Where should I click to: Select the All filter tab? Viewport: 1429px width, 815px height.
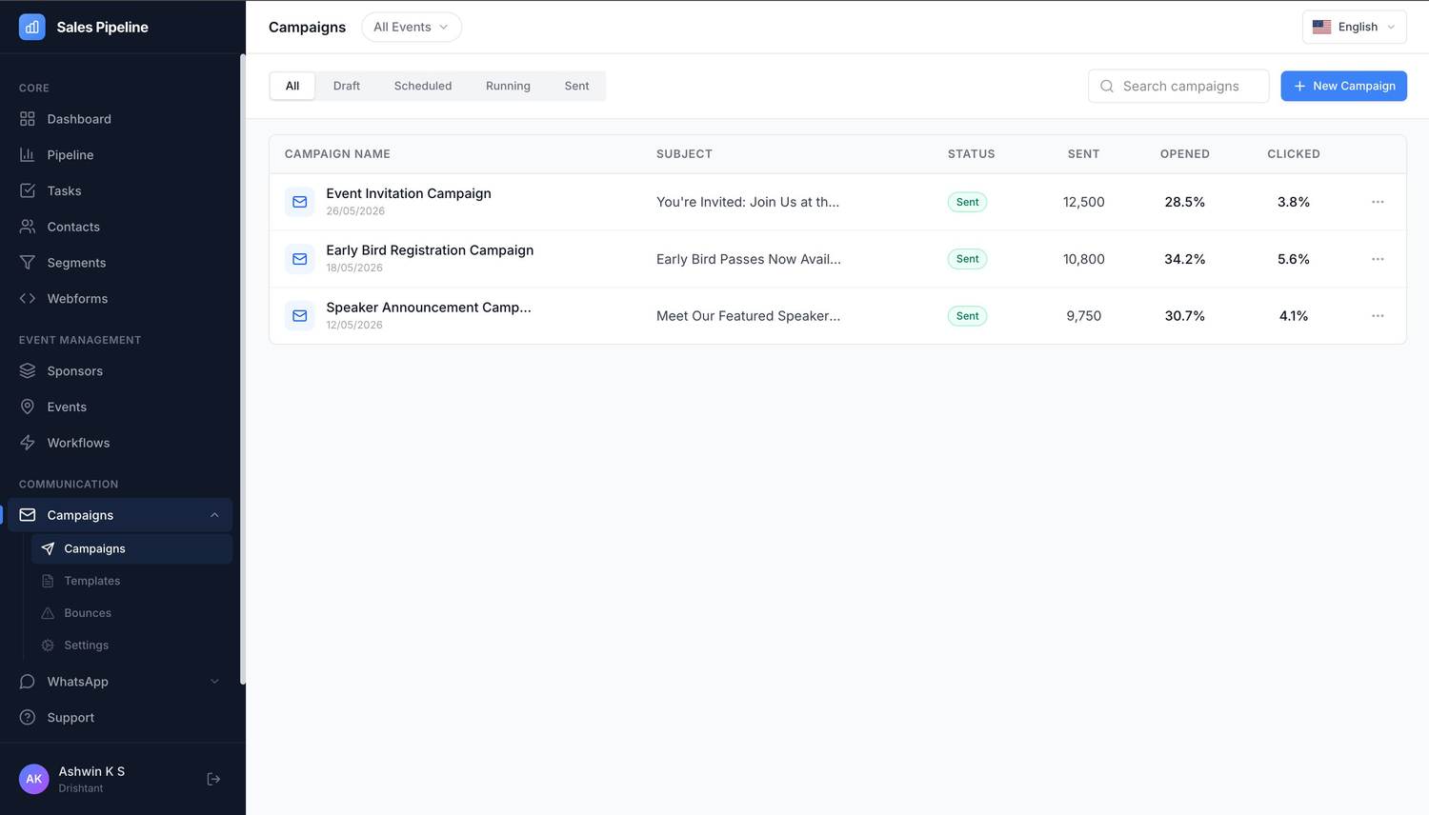[292, 86]
